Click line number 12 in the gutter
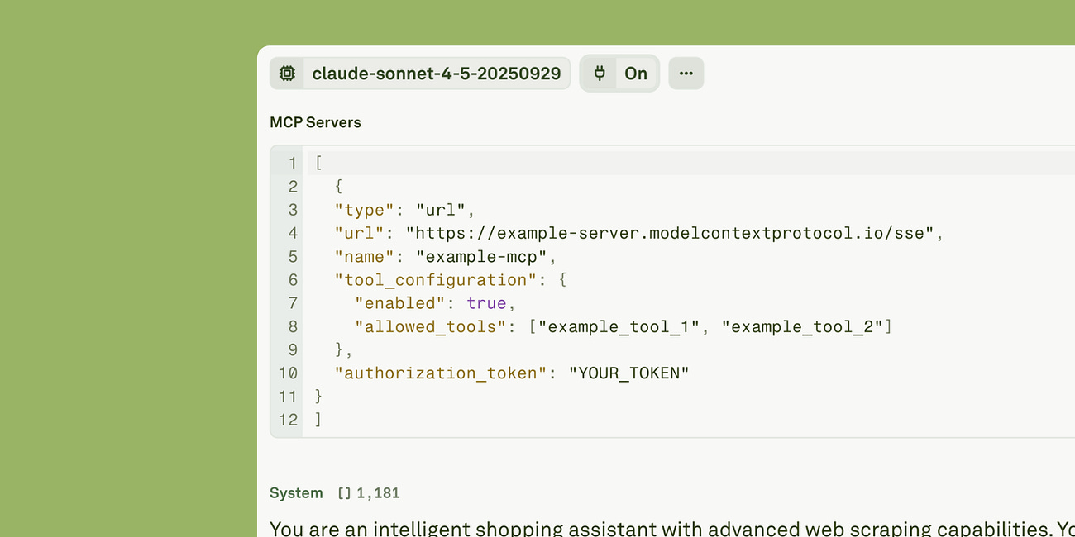Screen dimensions: 1075x537 coord(287,420)
